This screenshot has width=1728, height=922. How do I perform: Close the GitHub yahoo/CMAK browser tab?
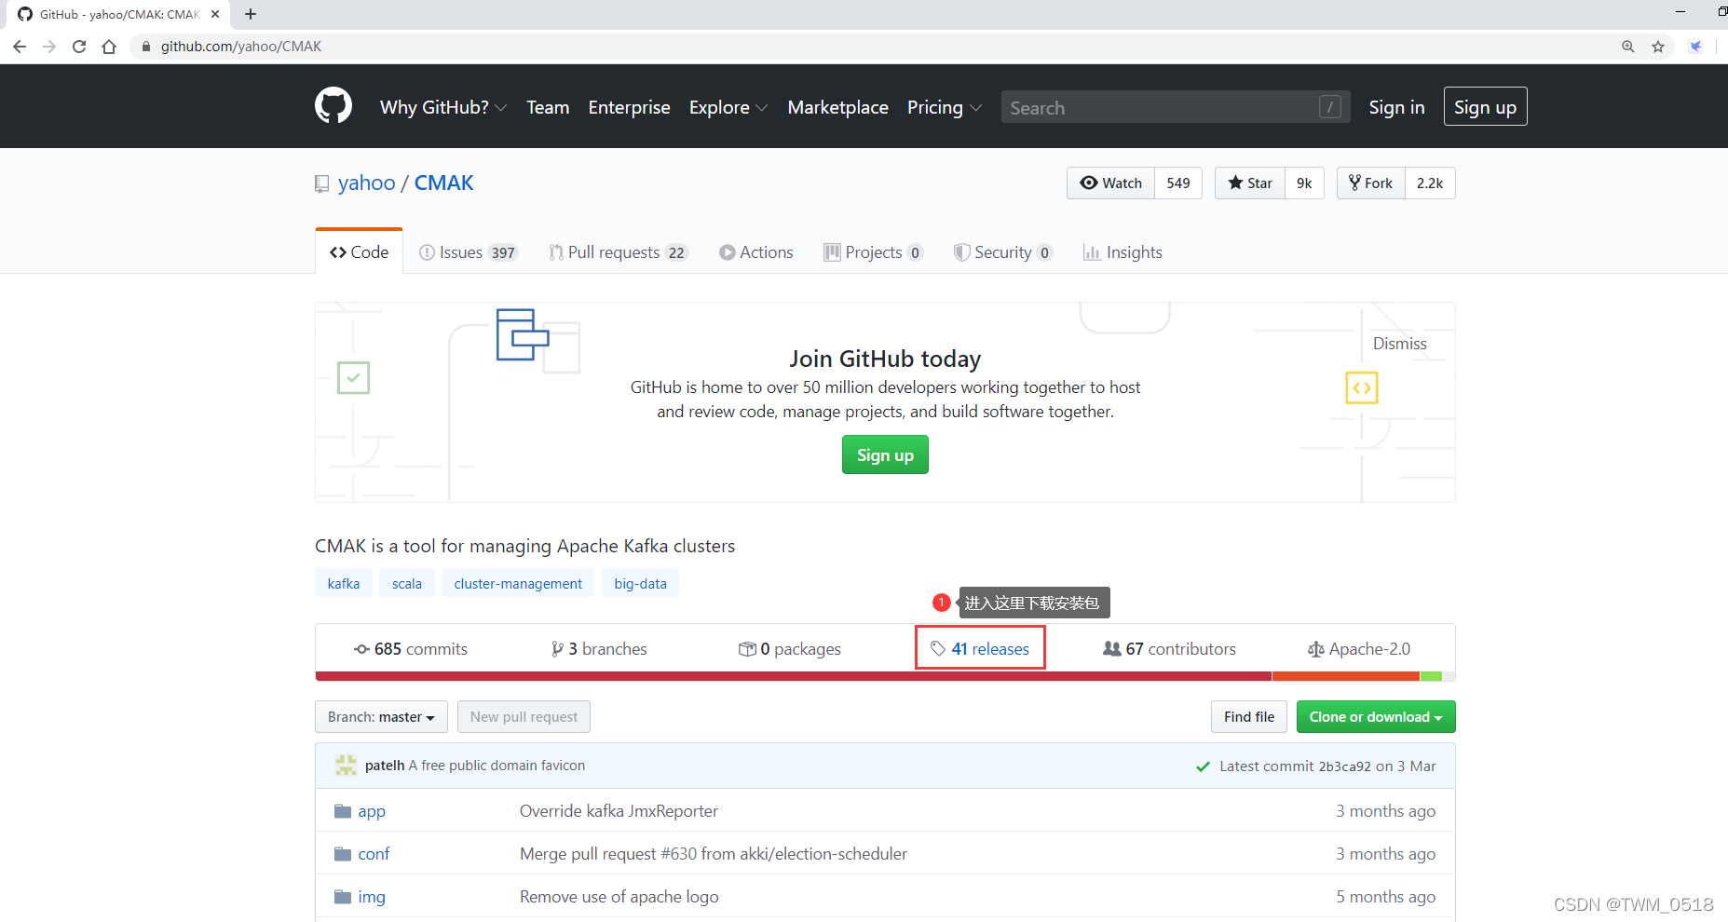coord(215,14)
